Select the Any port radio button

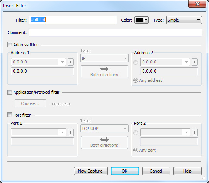136,150
